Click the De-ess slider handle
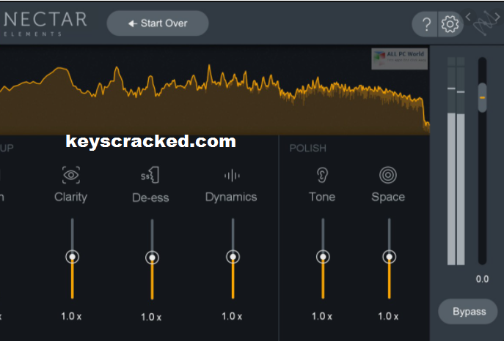The width and height of the screenshot is (504, 341). point(152,258)
